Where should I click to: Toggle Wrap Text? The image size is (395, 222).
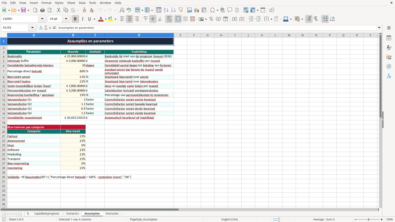pos(169,19)
